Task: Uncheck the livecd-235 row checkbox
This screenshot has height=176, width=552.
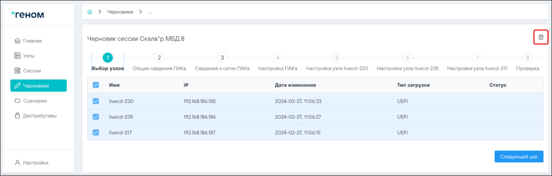Action: pos(96,117)
